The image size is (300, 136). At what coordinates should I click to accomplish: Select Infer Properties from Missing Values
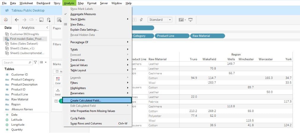[97, 111]
